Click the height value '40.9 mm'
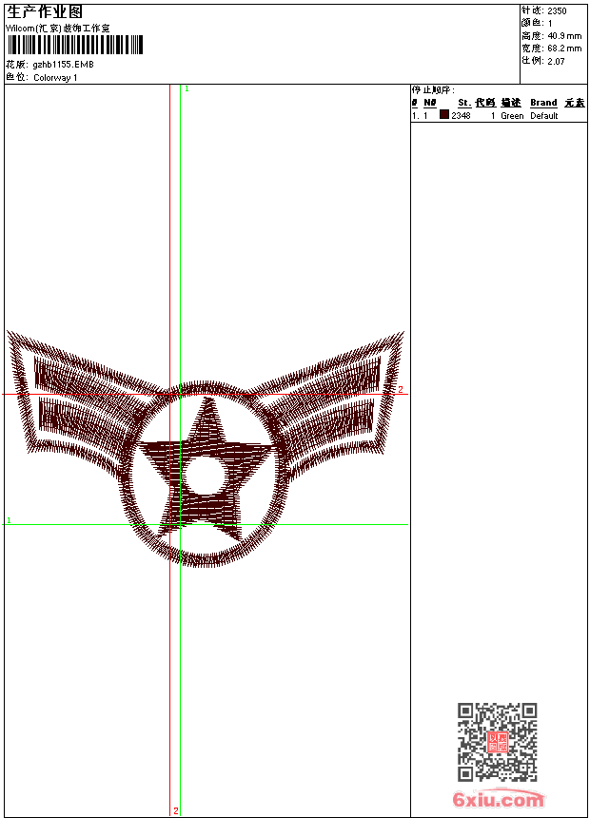The image size is (590, 818). [x=564, y=36]
